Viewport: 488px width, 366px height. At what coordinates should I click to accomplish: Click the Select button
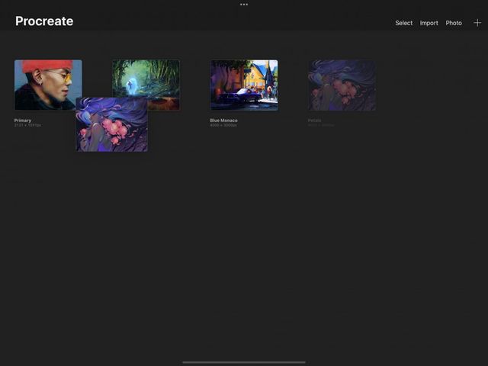(x=403, y=23)
